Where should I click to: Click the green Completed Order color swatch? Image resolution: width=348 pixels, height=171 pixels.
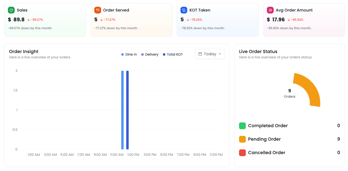242,126
